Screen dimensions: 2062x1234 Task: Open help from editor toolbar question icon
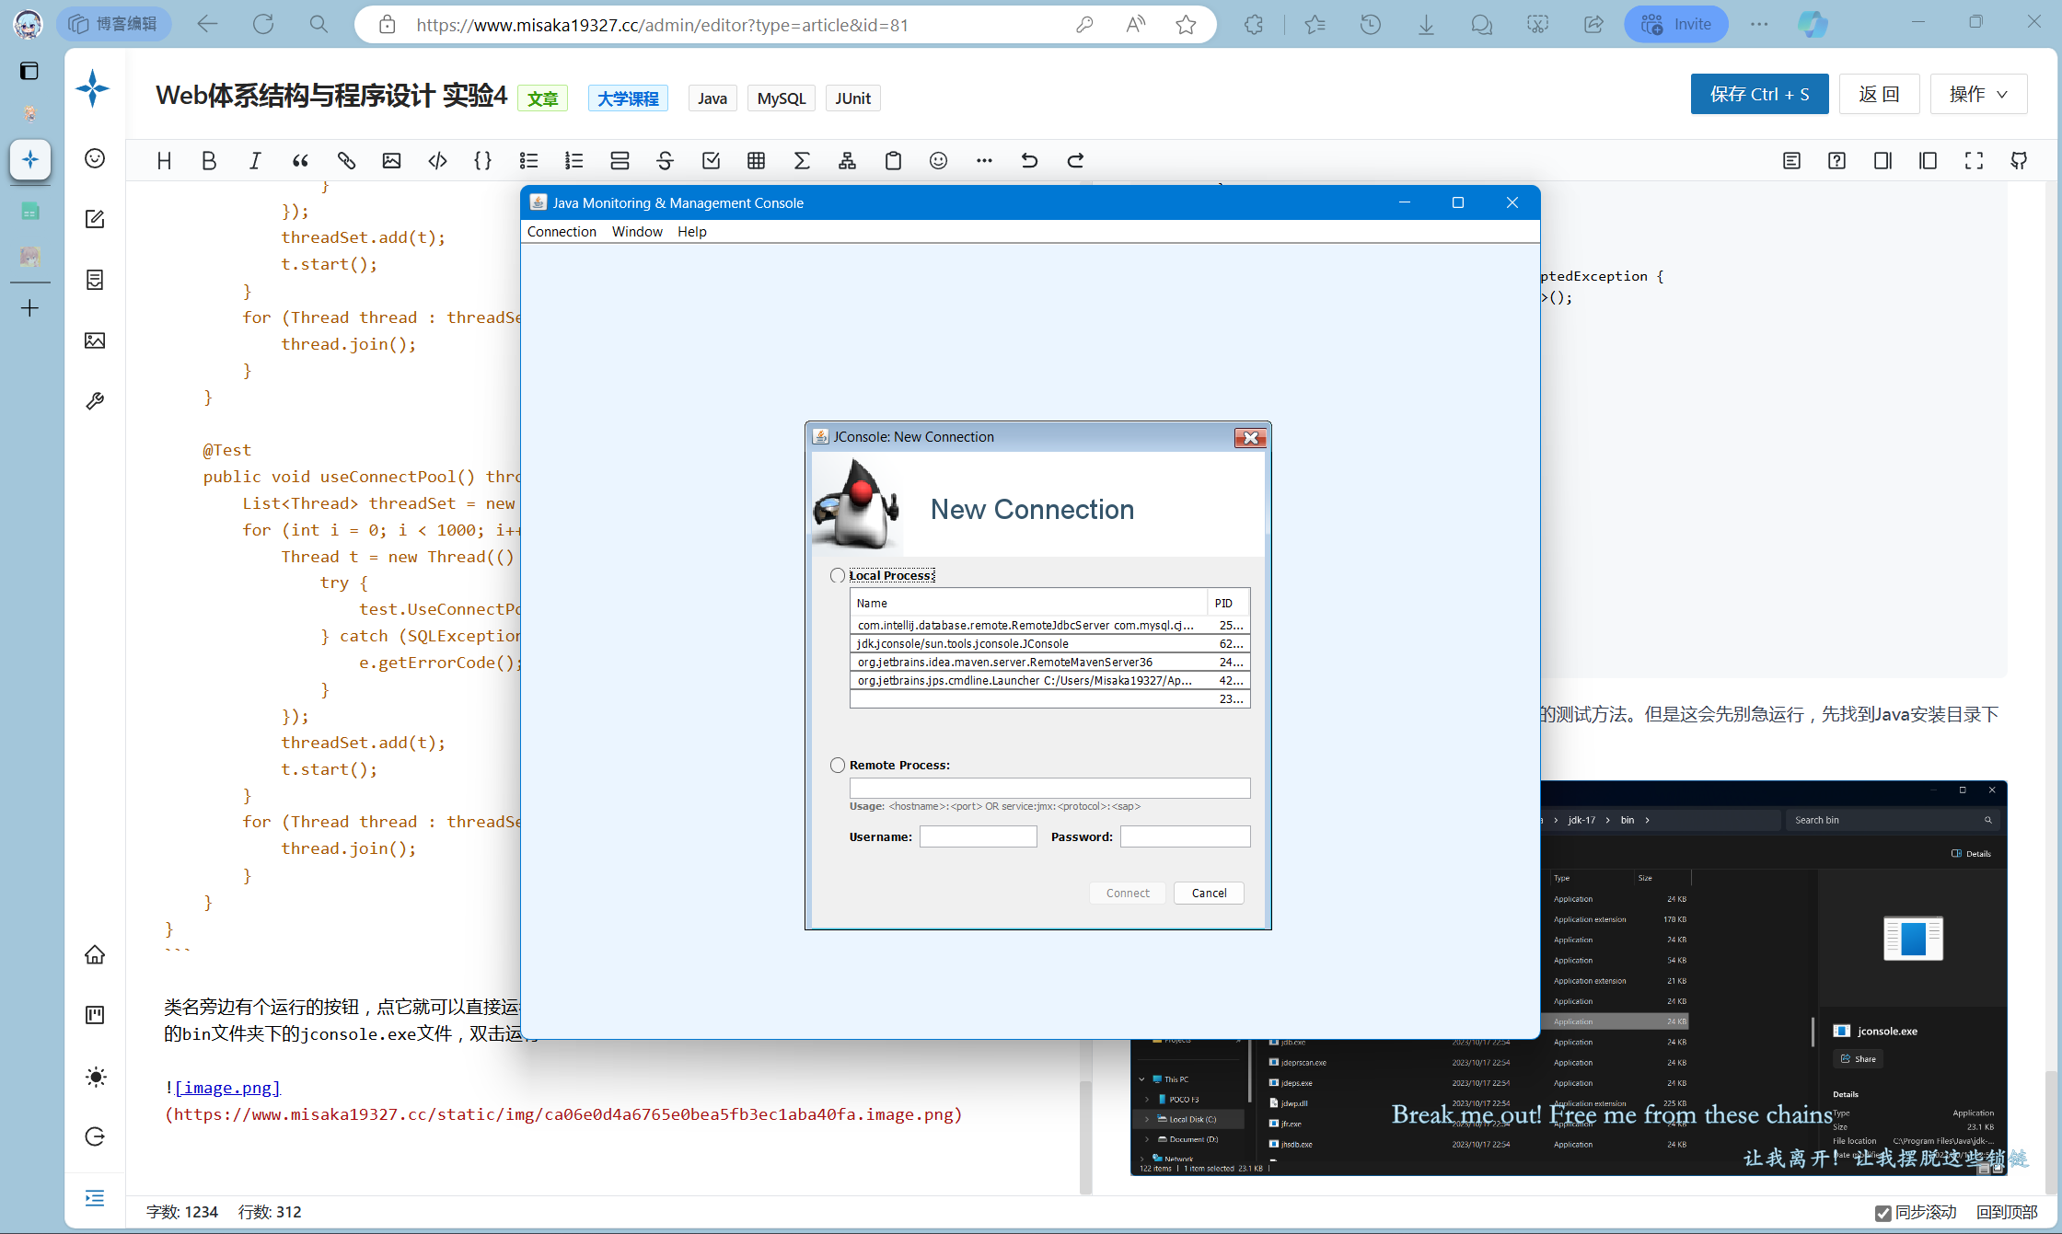1836,161
